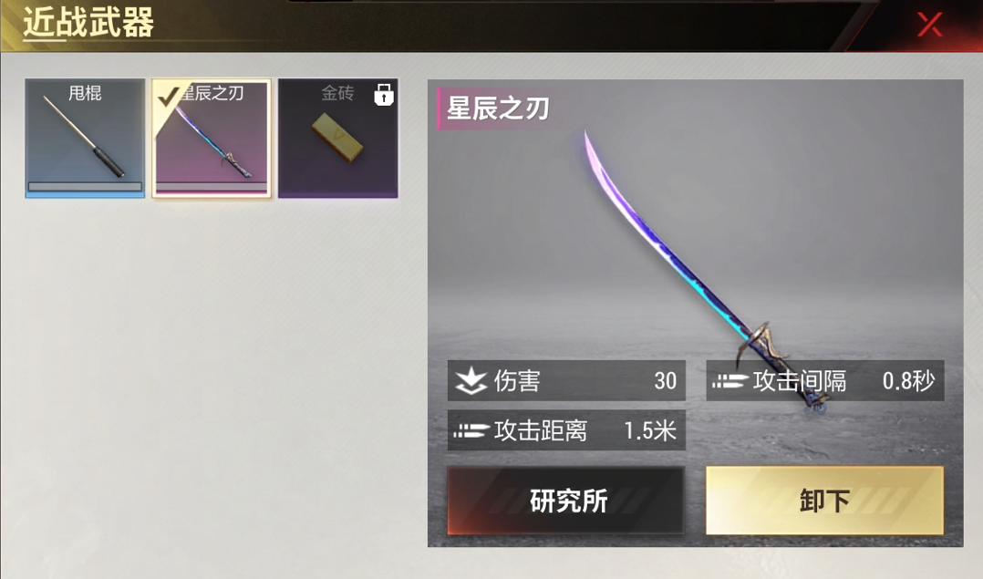
Task: Close the melee weapon panel with red X
Action: click(x=929, y=25)
